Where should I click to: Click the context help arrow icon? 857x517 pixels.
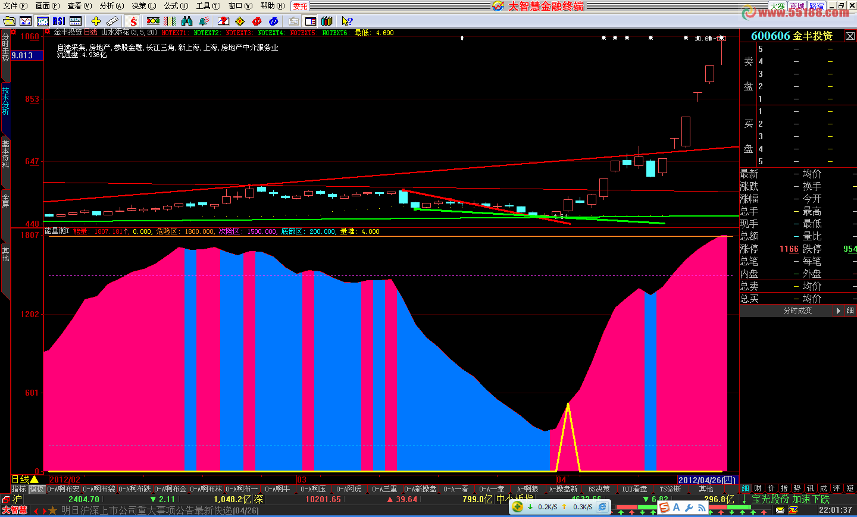(x=347, y=21)
